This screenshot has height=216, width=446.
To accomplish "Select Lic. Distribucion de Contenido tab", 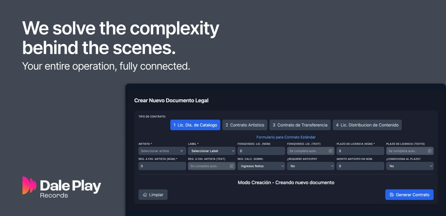I will 367,125.
